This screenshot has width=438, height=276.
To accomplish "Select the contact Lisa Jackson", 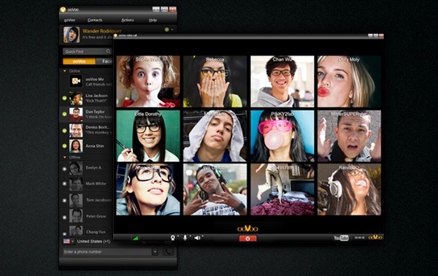I will (x=86, y=98).
